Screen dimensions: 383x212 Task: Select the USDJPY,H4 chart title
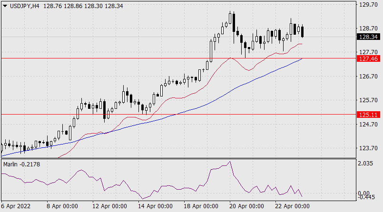(24, 6)
